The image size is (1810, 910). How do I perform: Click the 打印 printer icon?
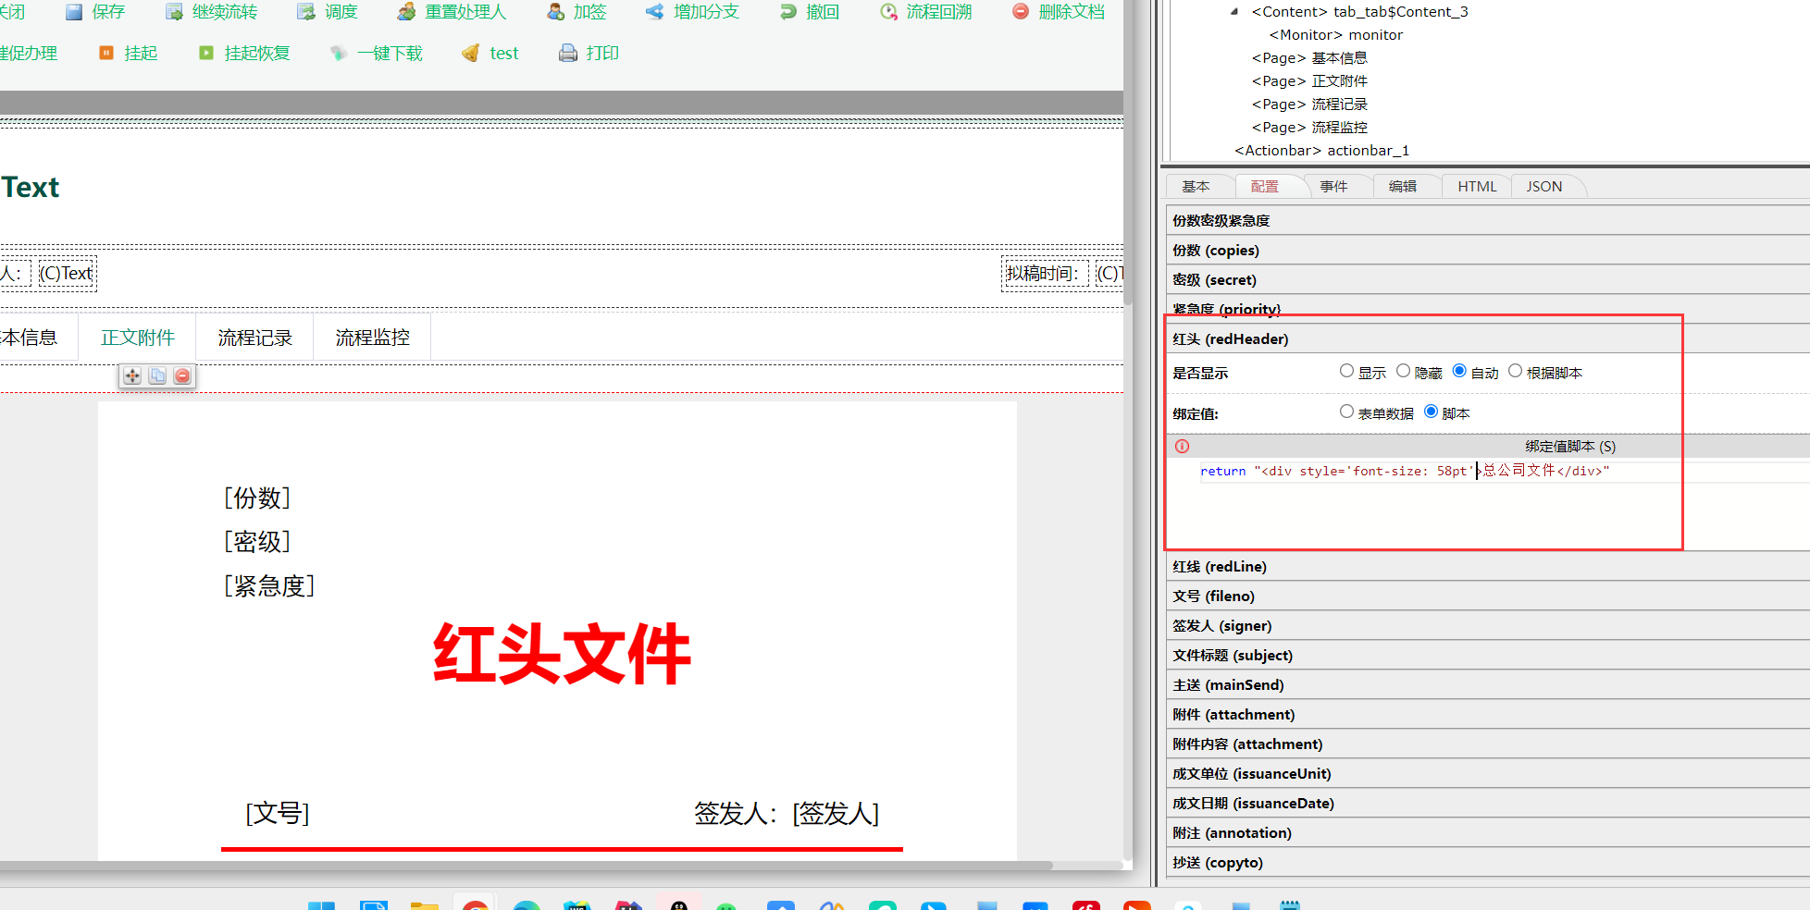[567, 54]
